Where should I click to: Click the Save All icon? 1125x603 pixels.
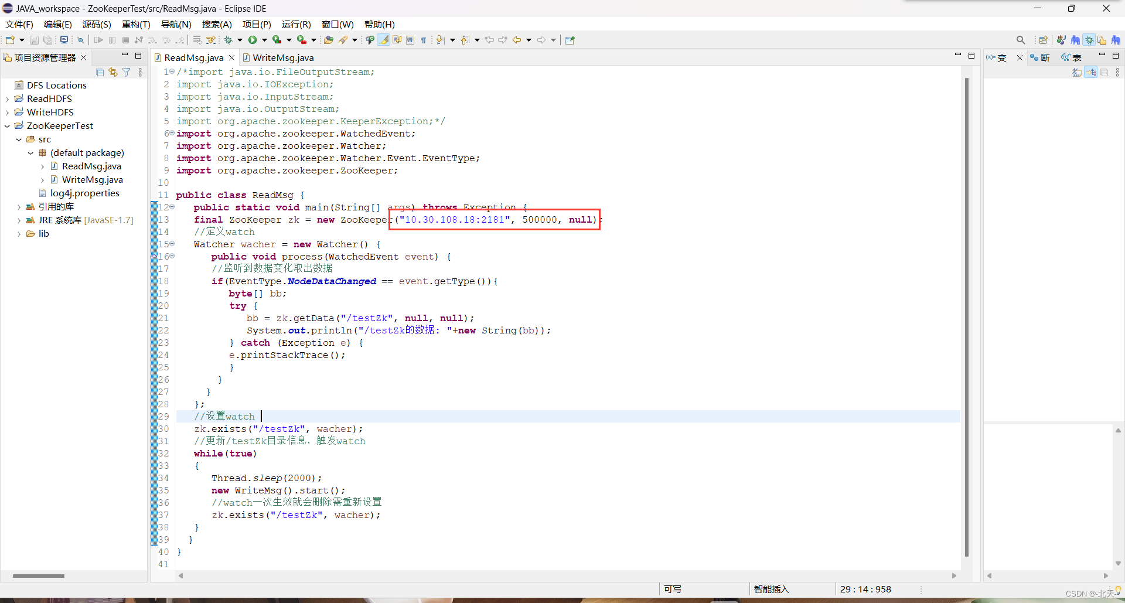[47, 40]
